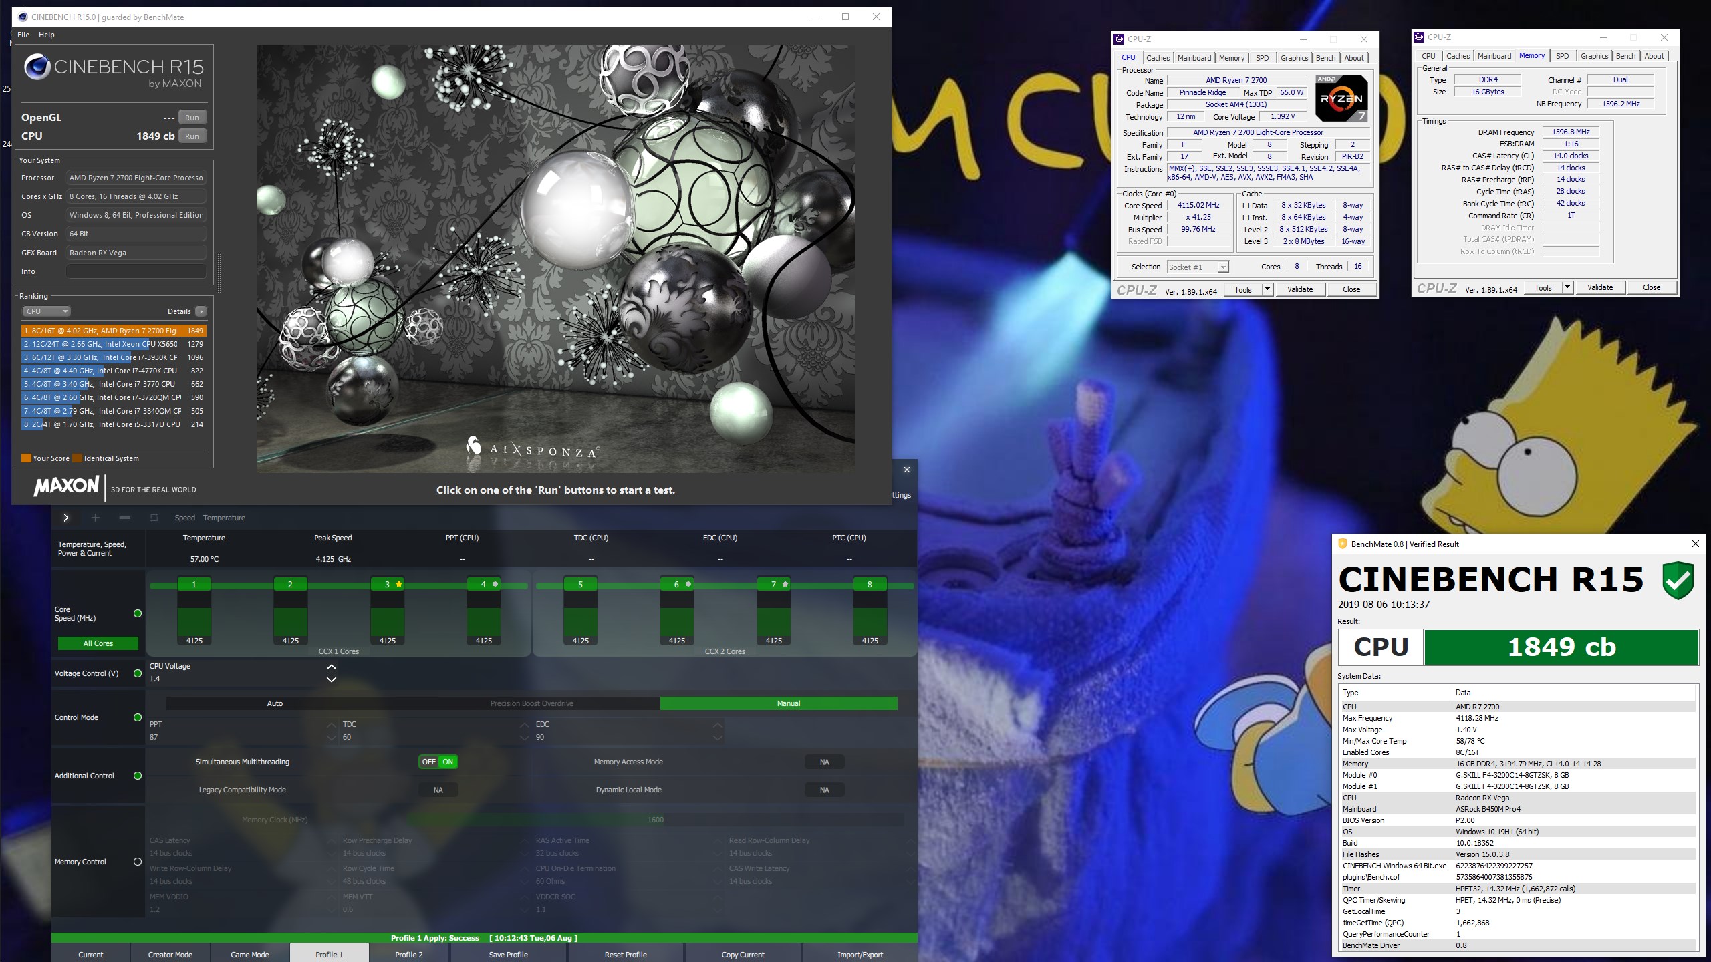The width and height of the screenshot is (1711, 962).
Task: Close the Ryzen Master settings panel with the X
Action: (x=907, y=470)
